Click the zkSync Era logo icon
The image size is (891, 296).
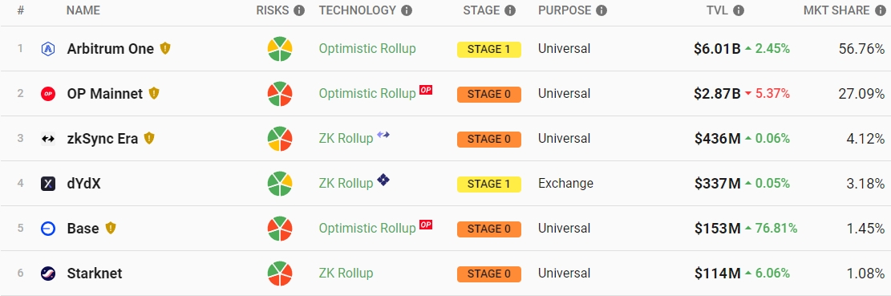pyautogui.click(x=48, y=139)
